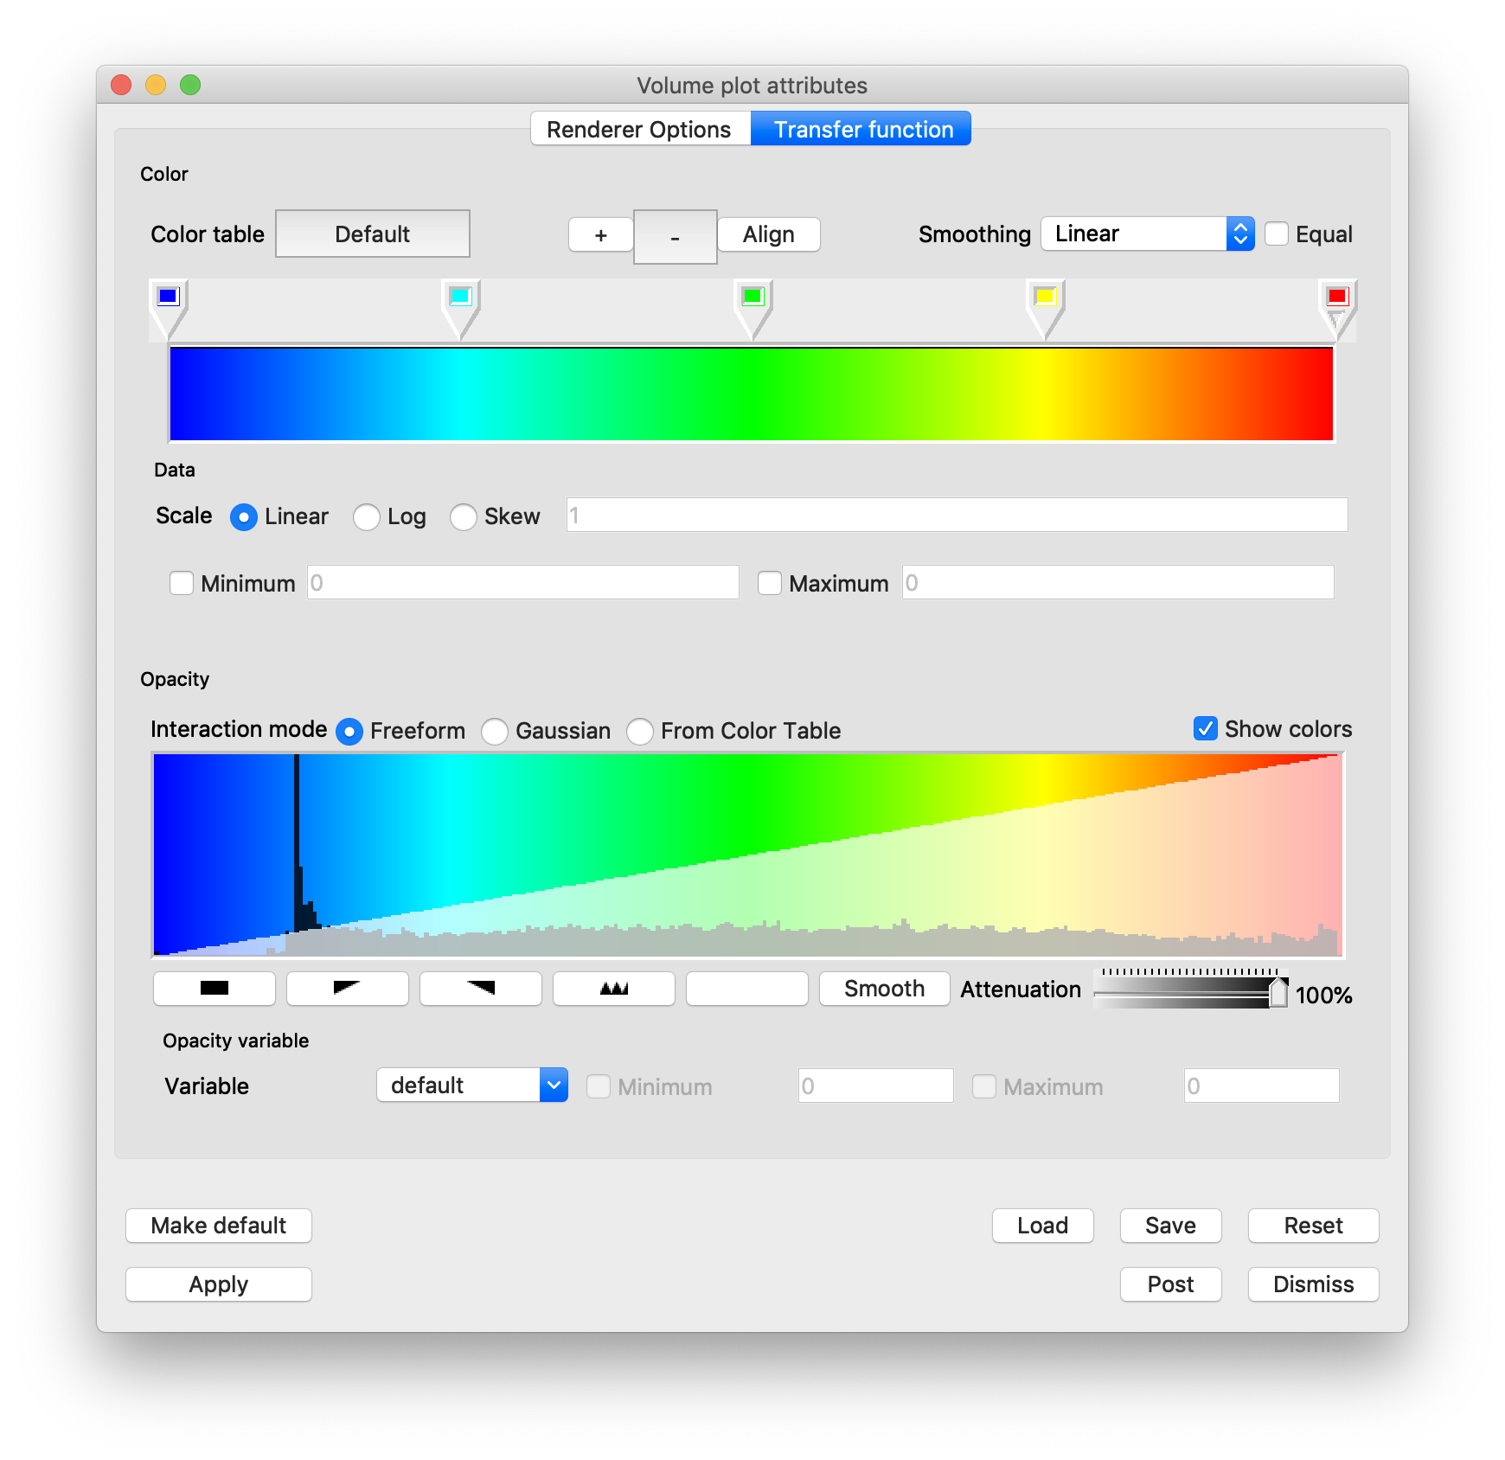Click the Data Minimum value field

(523, 582)
